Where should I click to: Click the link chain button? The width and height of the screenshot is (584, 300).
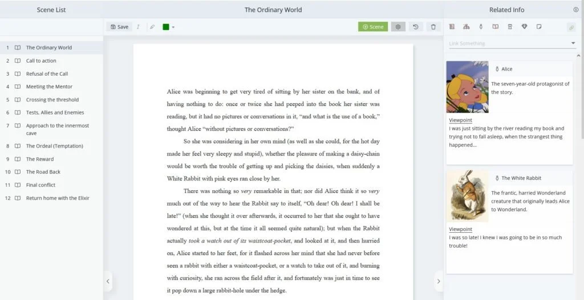coord(570,27)
